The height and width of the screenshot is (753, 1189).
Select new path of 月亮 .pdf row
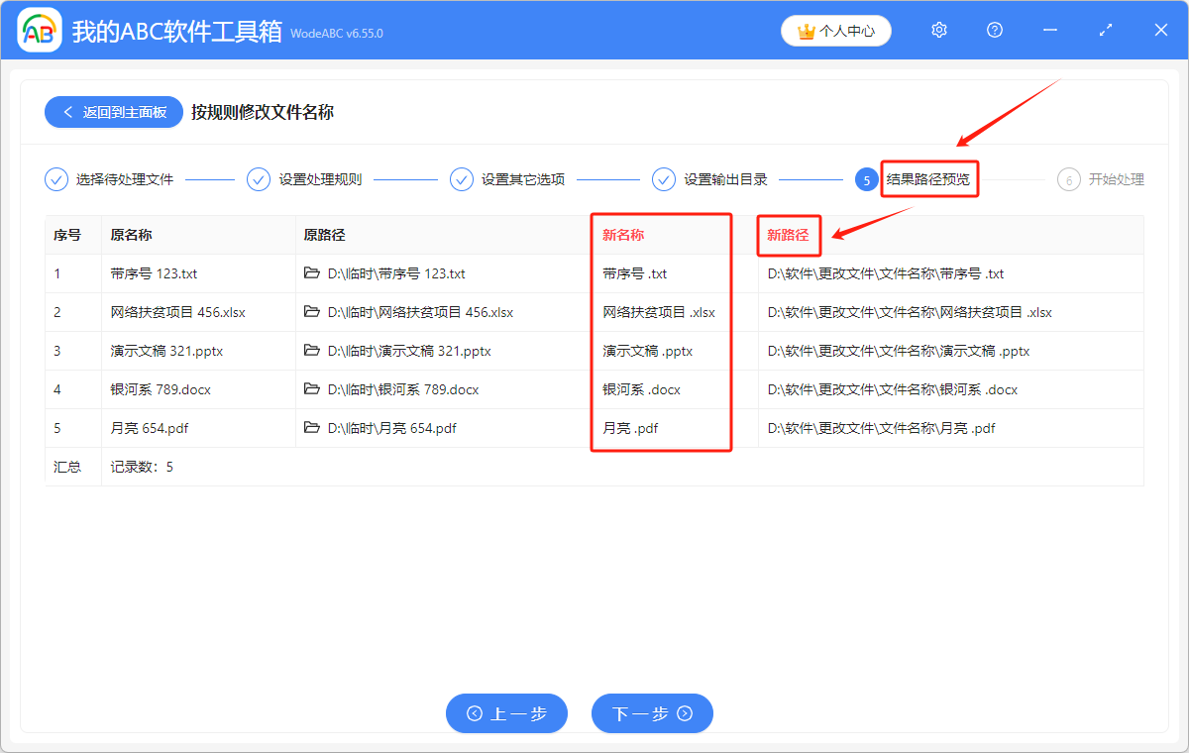(x=881, y=428)
